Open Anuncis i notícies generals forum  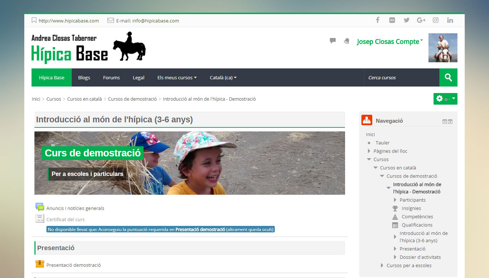[x=75, y=208]
